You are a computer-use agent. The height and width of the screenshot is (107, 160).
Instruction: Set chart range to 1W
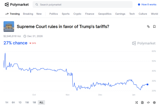tap(27, 102)
